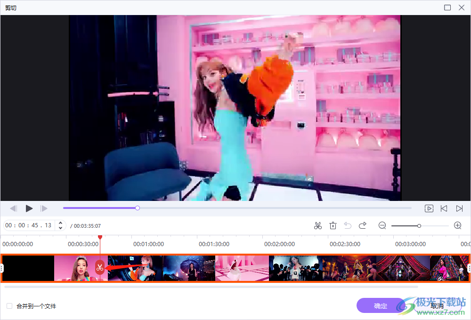Redo the last edit
Image resolution: width=471 pixels, height=320 pixels.
pos(363,225)
